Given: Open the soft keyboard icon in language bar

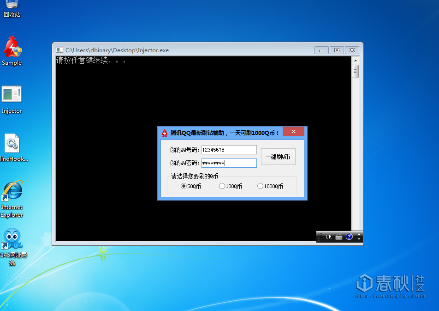Looking at the screenshot, I should (x=339, y=237).
